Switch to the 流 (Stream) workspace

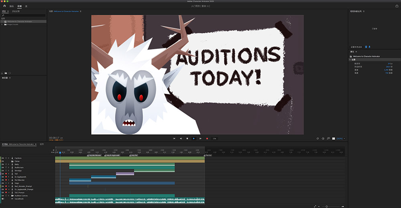(26, 6)
